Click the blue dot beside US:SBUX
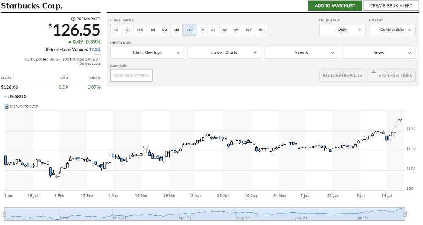 click(x=5, y=96)
